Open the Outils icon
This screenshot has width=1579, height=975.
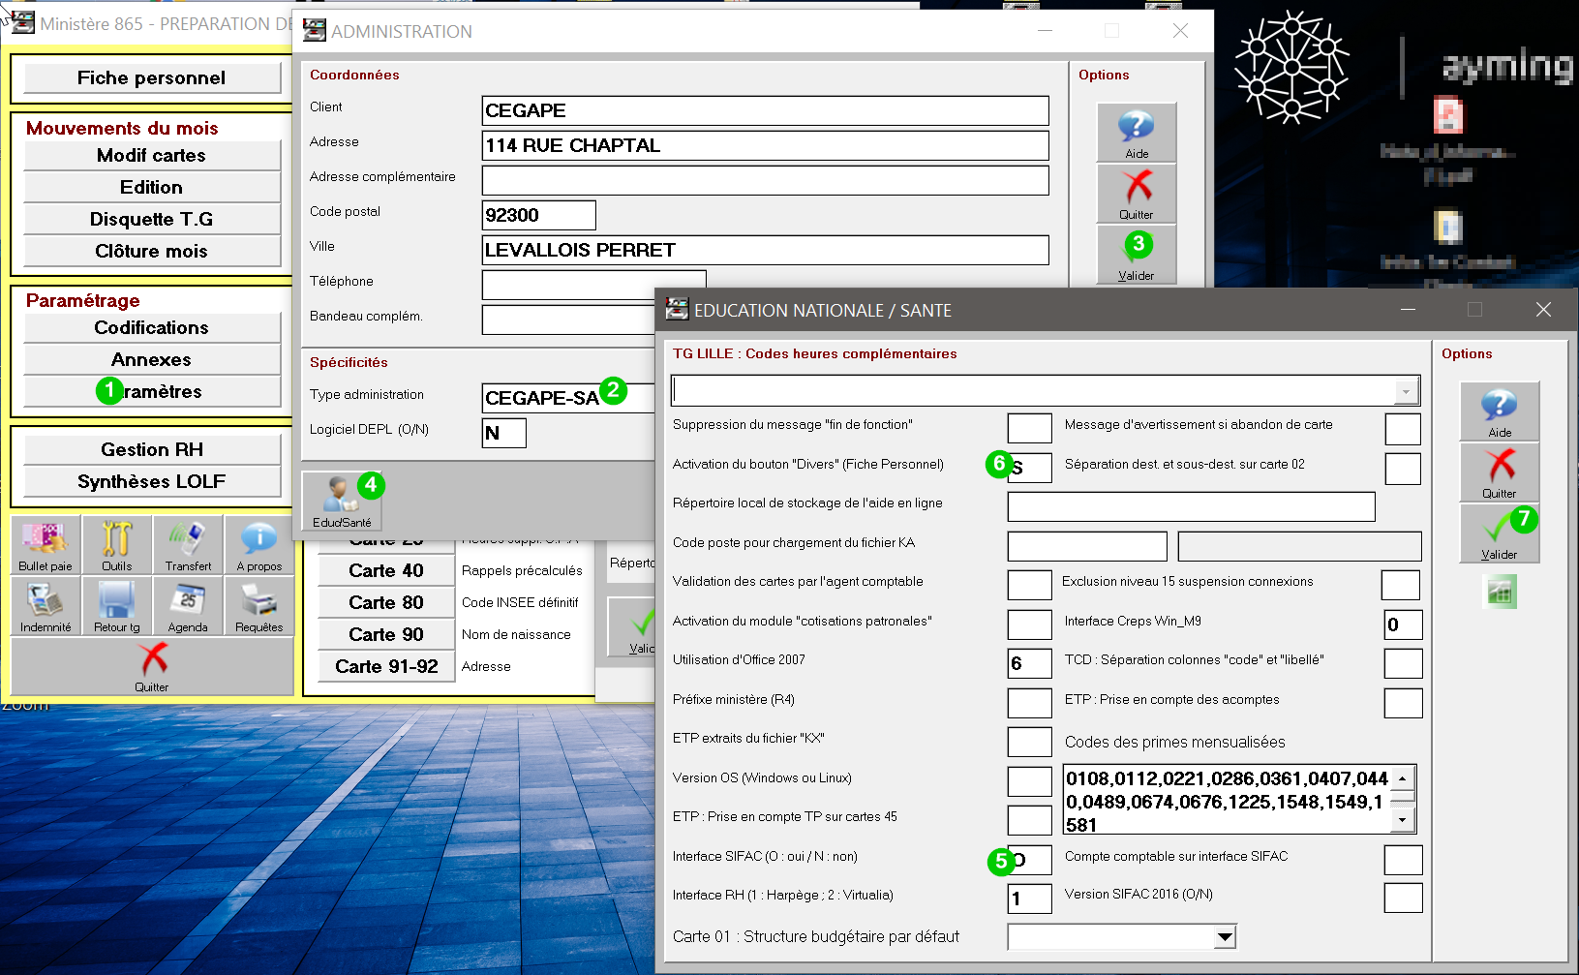116,544
